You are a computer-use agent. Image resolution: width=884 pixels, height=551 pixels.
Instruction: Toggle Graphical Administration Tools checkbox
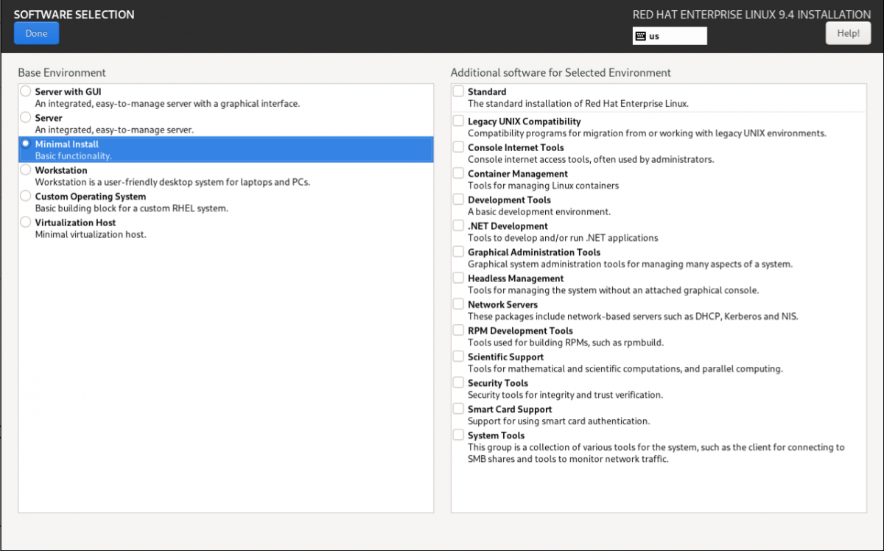(458, 252)
